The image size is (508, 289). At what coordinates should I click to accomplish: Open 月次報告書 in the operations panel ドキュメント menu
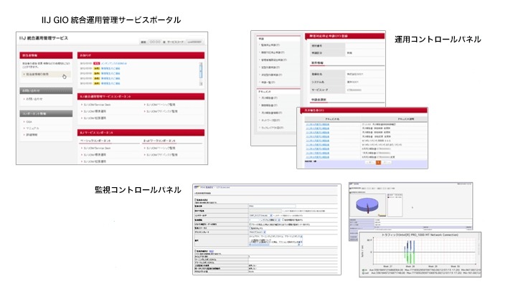pyautogui.click(x=269, y=98)
